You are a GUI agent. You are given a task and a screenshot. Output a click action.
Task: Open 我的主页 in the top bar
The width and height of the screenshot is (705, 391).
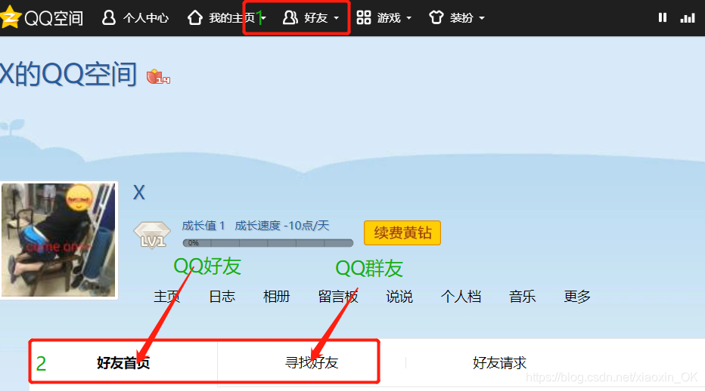click(232, 18)
